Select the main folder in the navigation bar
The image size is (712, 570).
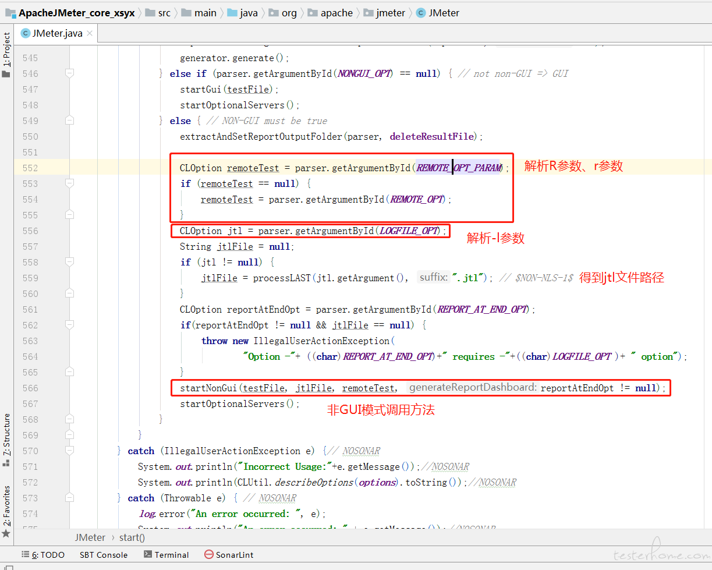click(x=199, y=12)
